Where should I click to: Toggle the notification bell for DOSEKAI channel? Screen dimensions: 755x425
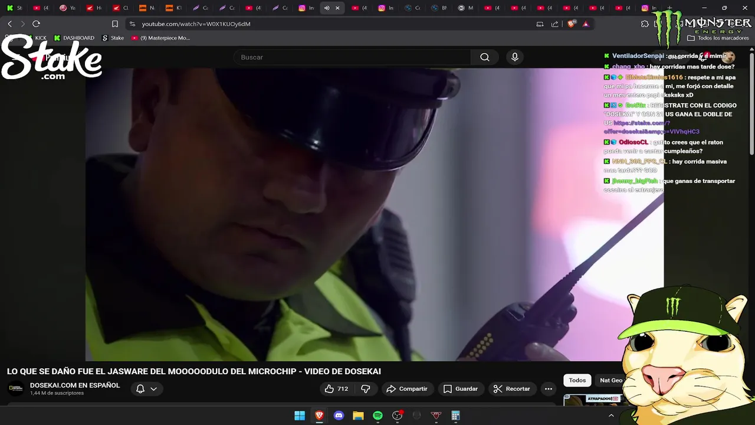[x=140, y=389]
